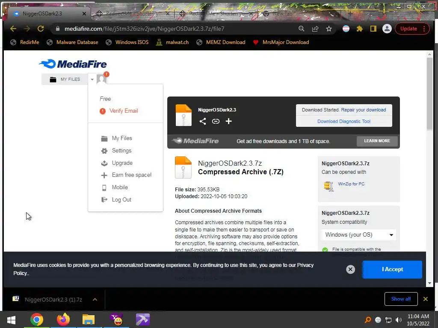This screenshot has height=328, width=438.
Task: Launch Firefox from the taskbar
Action: click(x=63, y=319)
